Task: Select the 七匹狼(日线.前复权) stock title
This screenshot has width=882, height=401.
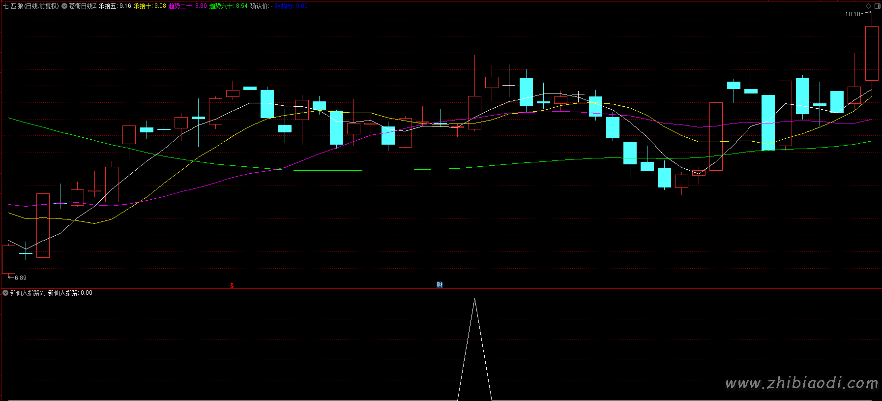Action: [31, 6]
